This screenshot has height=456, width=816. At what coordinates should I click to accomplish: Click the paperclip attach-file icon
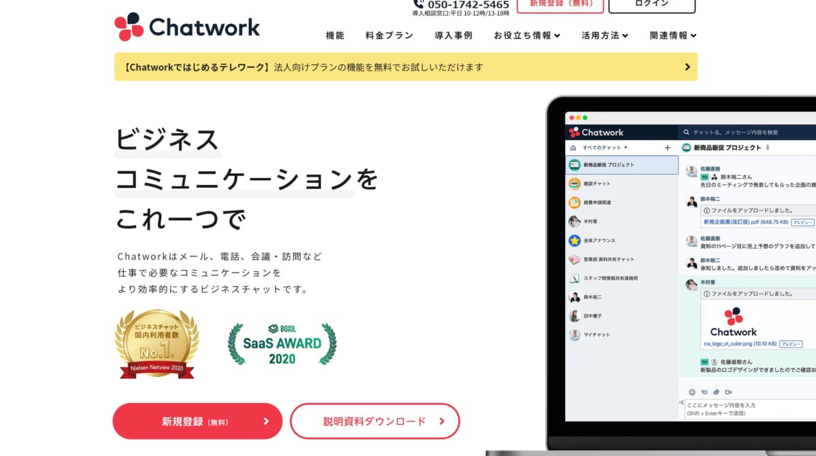tap(716, 392)
